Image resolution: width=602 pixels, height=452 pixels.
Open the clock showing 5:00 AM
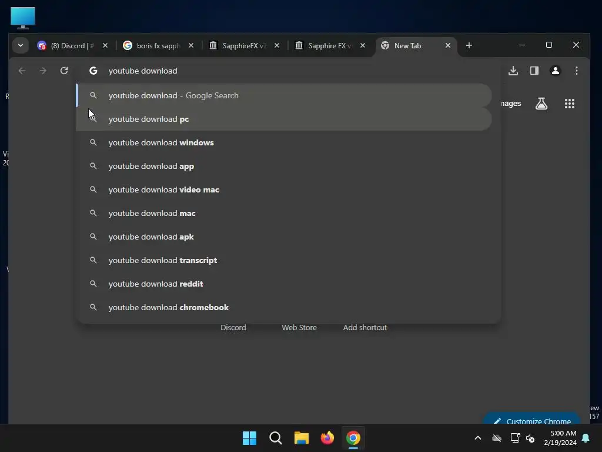(x=560, y=438)
